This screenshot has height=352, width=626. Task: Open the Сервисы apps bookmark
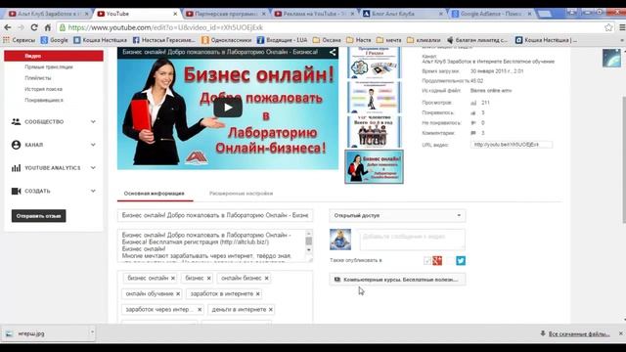(20, 40)
